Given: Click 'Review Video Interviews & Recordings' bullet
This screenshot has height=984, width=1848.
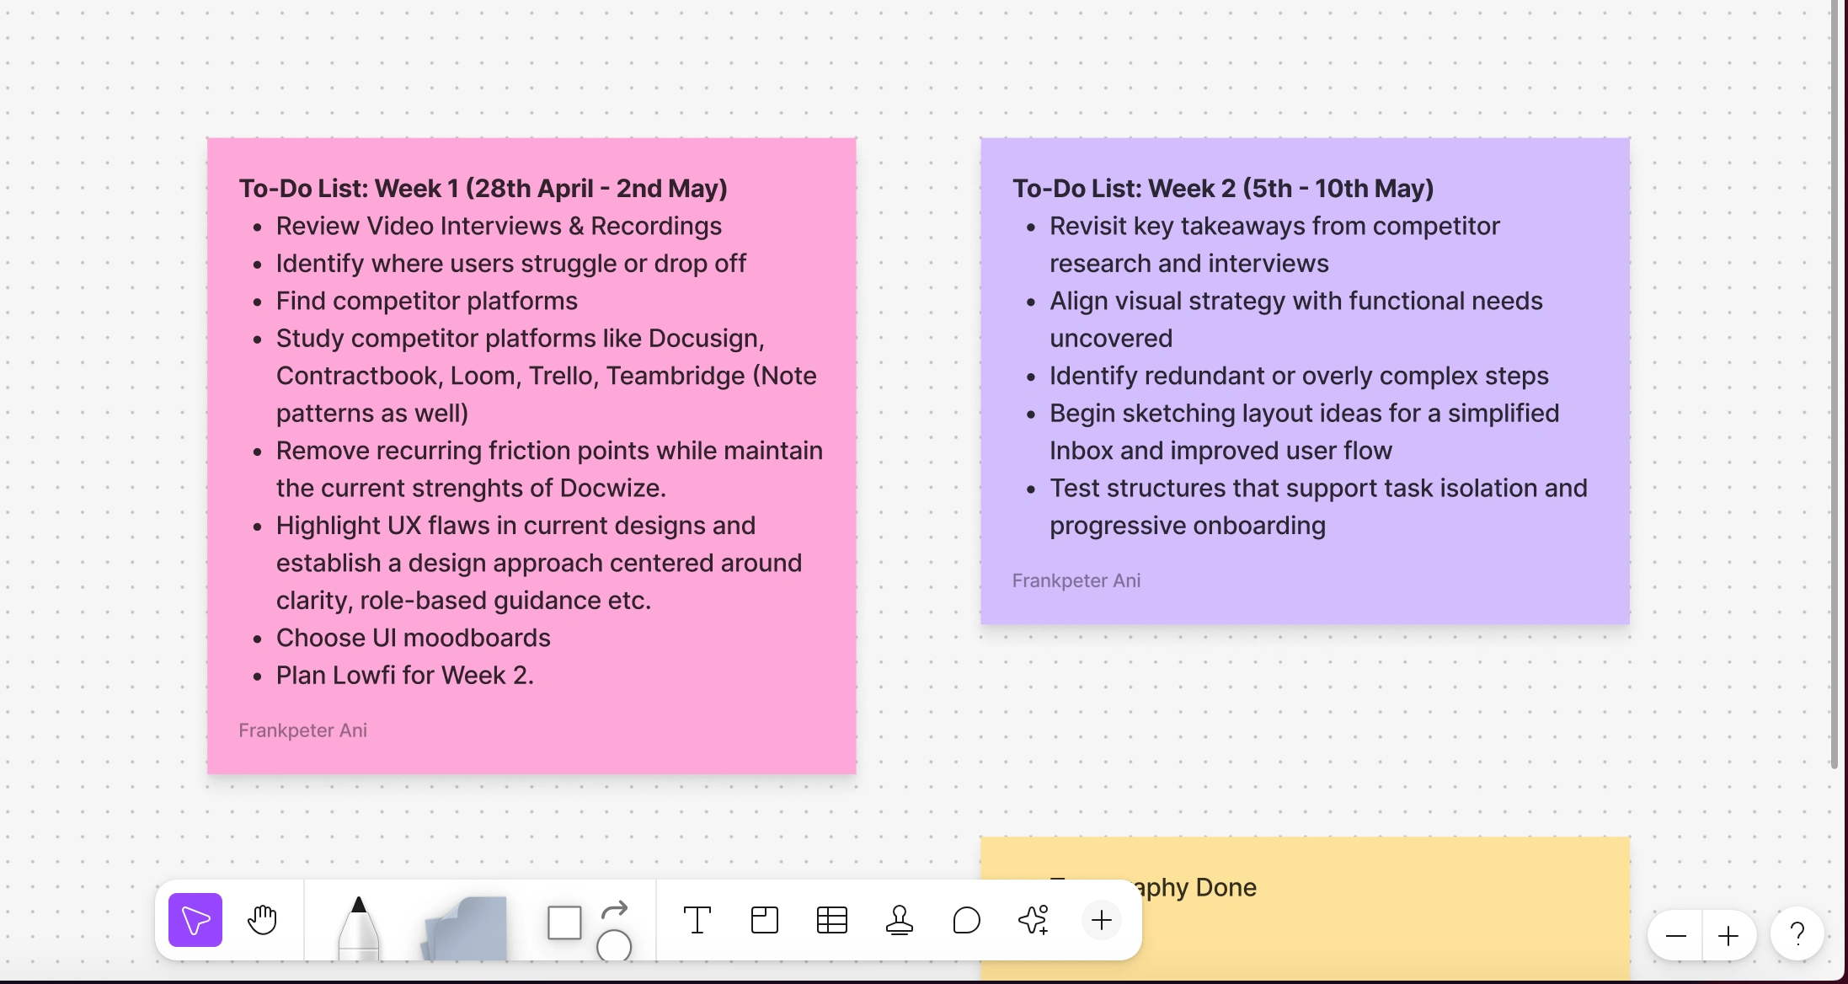Looking at the screenshot, I should click(x=499, y=226).
